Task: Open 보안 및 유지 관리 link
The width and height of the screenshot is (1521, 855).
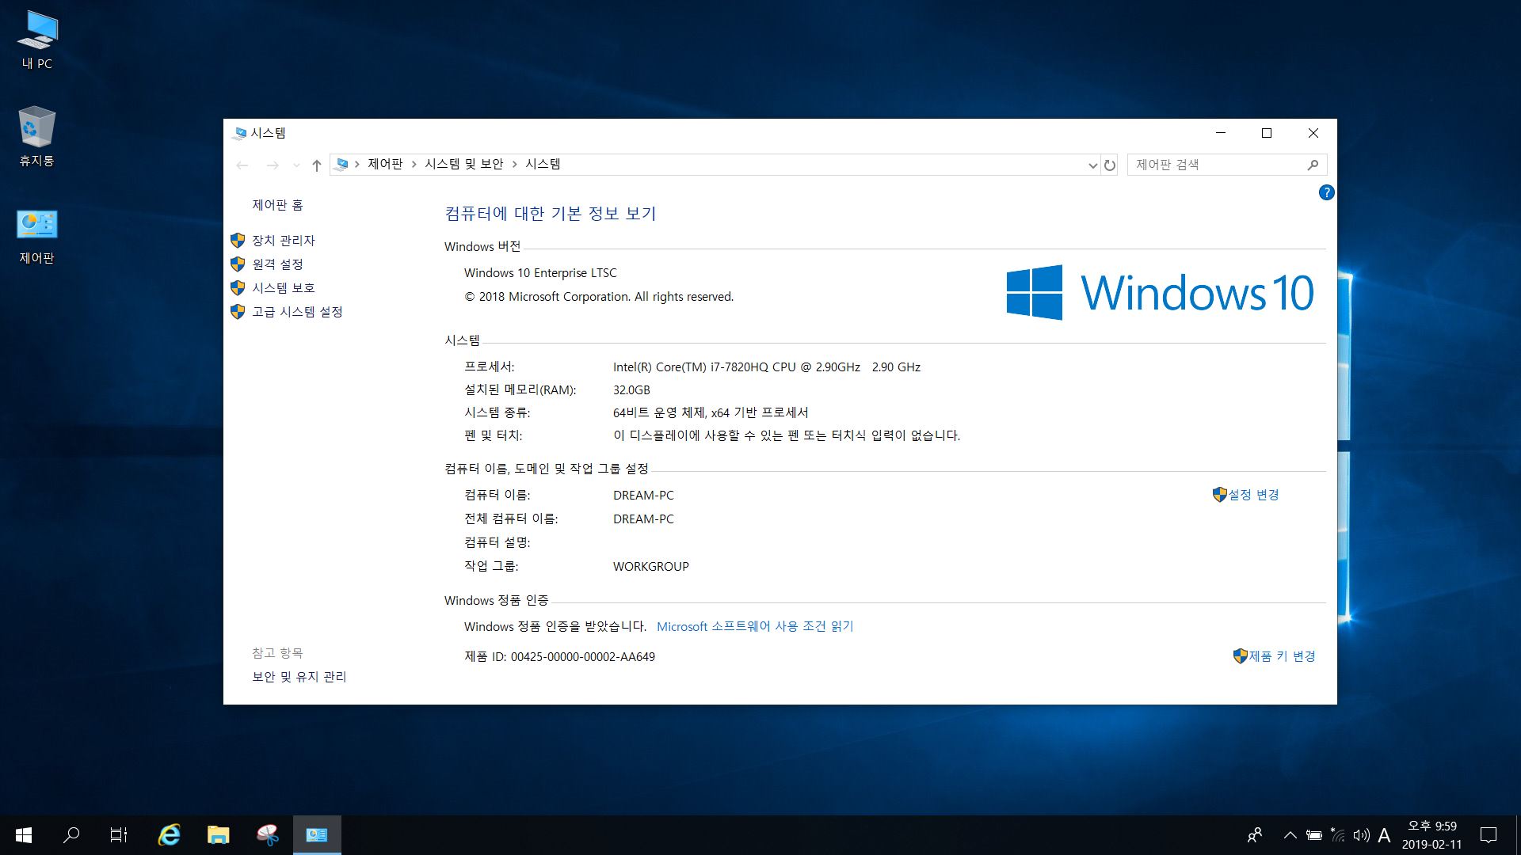Action: pyautogui.click(x=299, y=677)
